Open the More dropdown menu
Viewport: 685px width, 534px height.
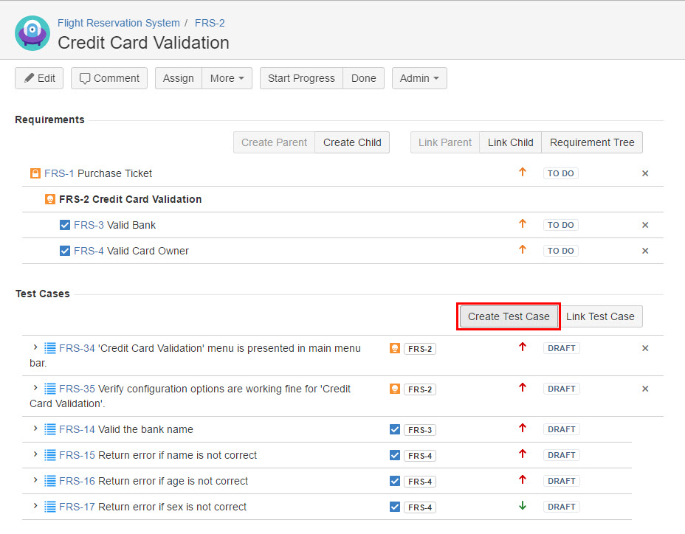click(227, 78)
